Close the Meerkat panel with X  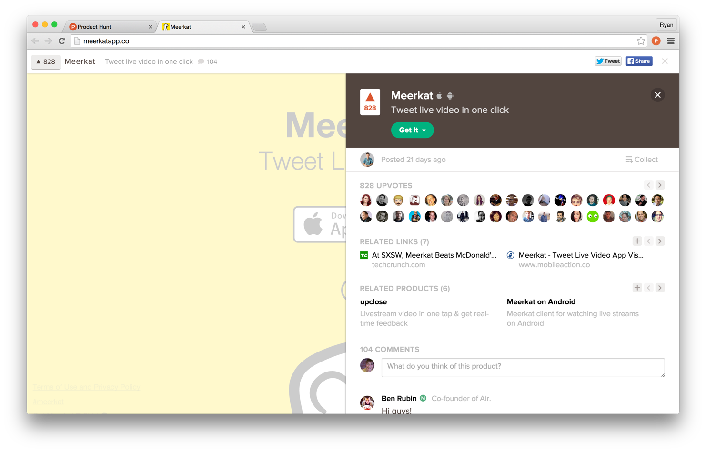657,95
